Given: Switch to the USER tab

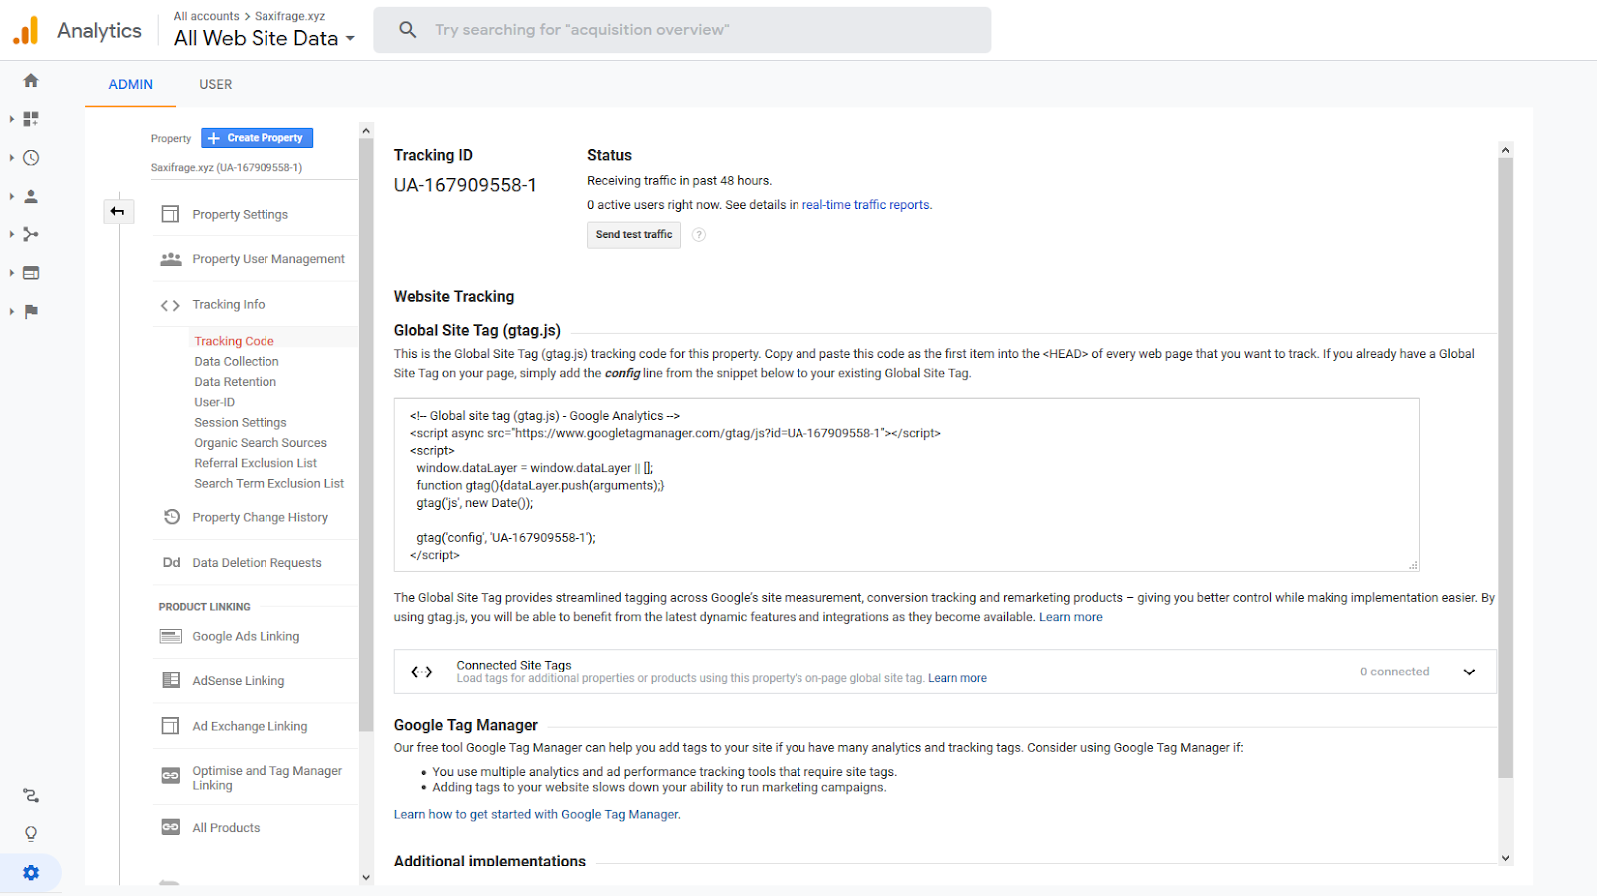Looking at the screenshot, I should coord(215,84).
